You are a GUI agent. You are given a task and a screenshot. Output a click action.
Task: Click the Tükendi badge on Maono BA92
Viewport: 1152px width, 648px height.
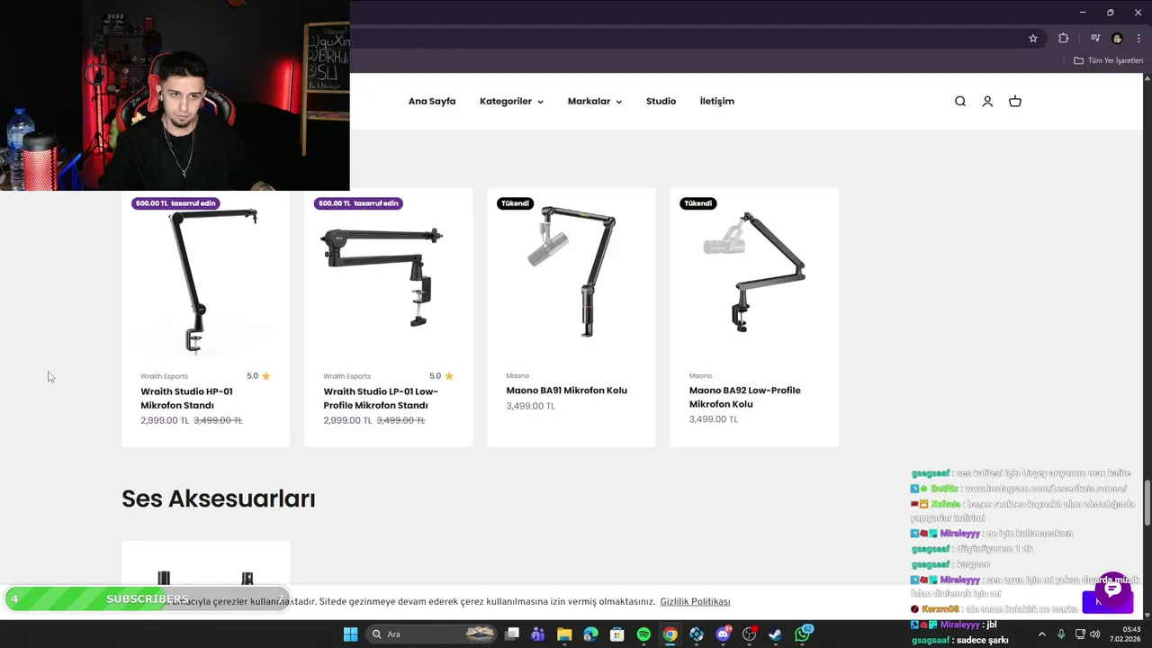(x=698, y=203)
